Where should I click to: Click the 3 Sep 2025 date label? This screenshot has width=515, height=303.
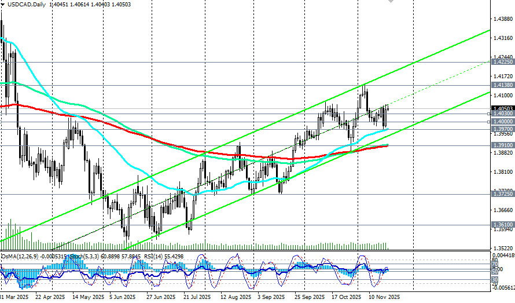271,297
